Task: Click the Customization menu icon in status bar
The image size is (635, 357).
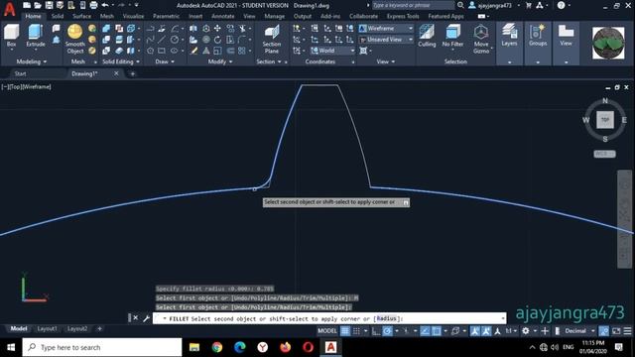Action: (x=627, y=331)
